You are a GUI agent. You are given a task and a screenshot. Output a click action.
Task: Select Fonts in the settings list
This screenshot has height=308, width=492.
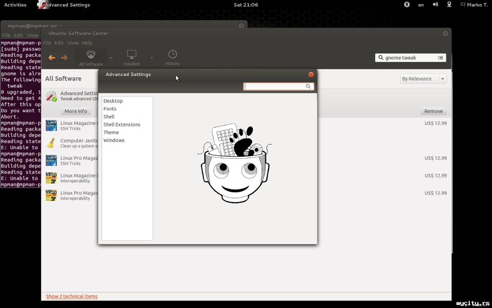(x=110, y=109)
